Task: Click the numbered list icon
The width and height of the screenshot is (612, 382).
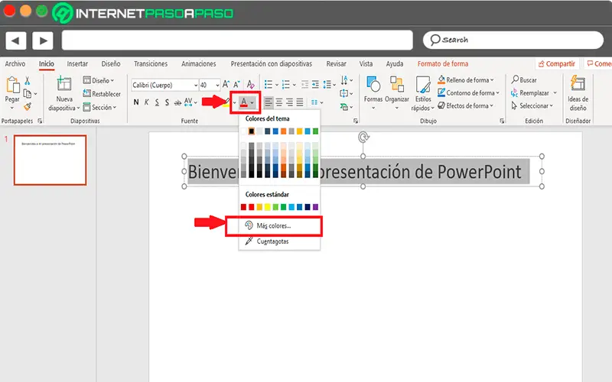Action: pyautogui.click(x=285, y=84)
